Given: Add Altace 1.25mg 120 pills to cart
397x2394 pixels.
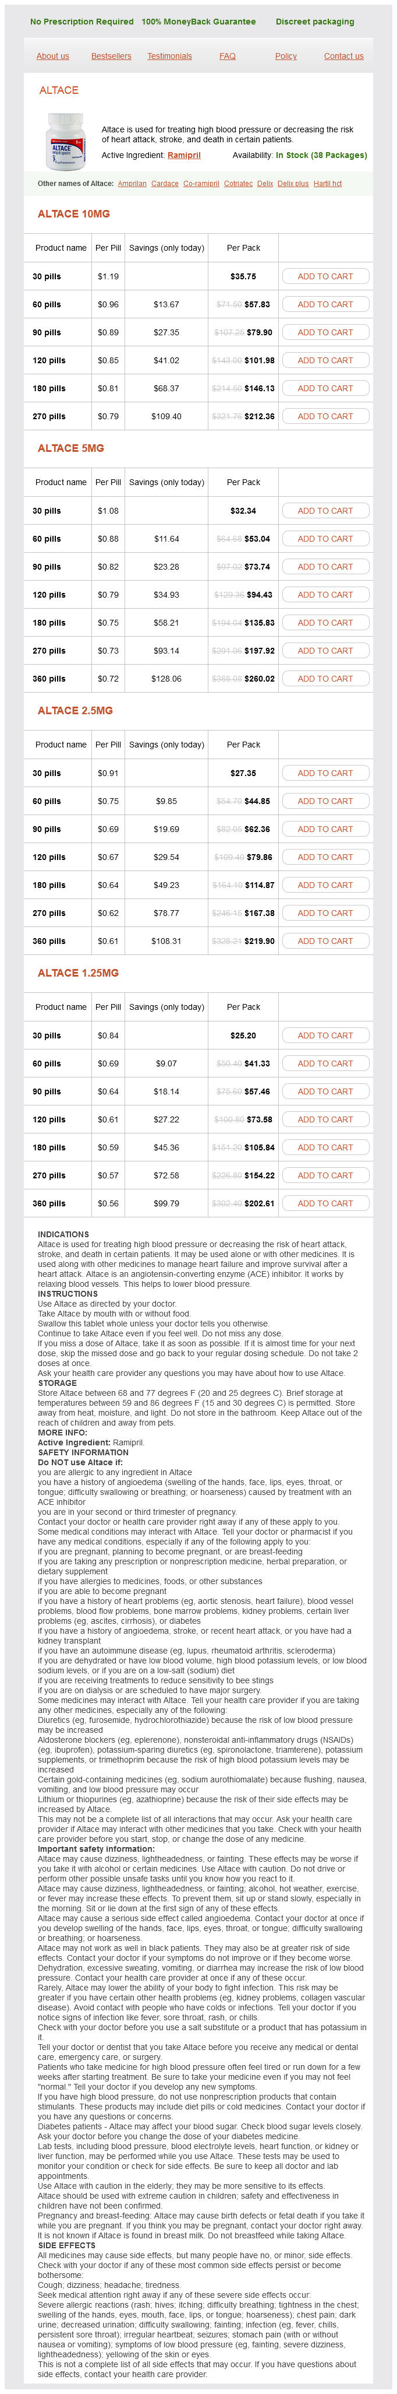Looking at the screenshot, I should tap(325, 1120).
